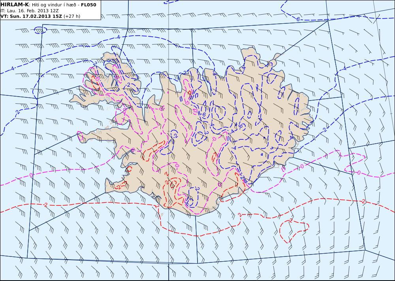Click the HIRLAM-K model name in the header

pos(15,4)
